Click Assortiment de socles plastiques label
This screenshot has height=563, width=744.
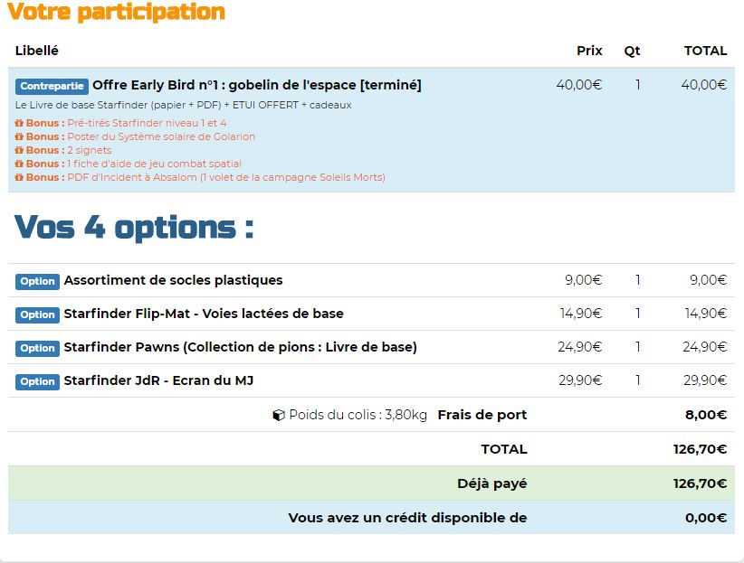173,280
